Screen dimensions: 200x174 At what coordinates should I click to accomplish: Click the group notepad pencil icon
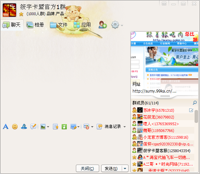33,127
